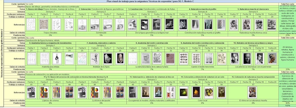
Task: Click the 40% total weighting cell
Action: tap(287, 103)
